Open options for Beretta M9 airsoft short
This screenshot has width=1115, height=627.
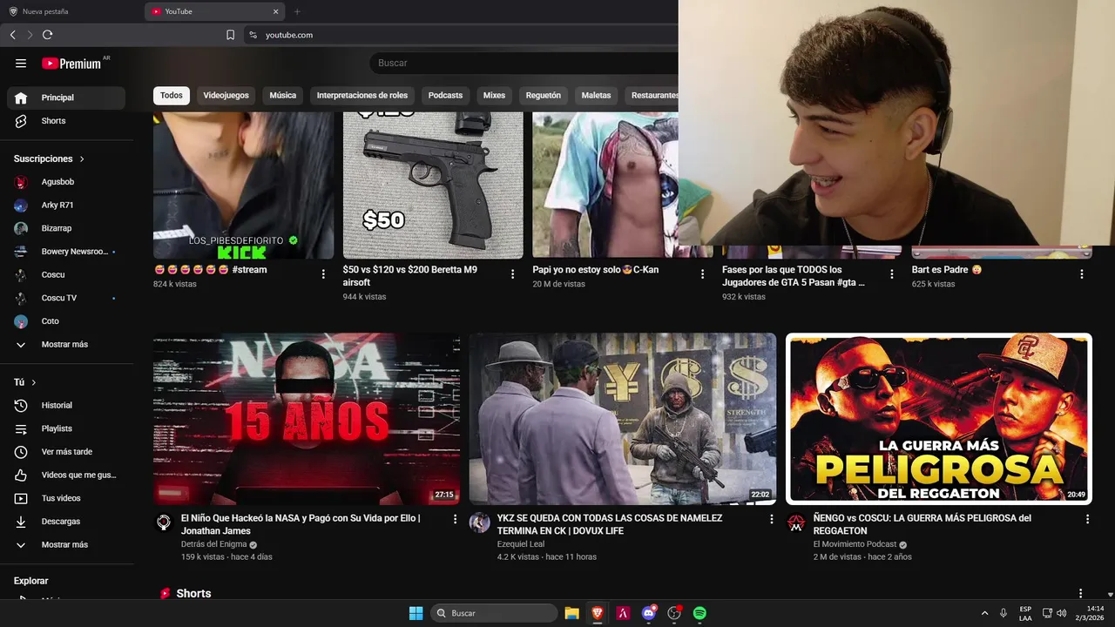pyautogui.click(x=512, y=273)
